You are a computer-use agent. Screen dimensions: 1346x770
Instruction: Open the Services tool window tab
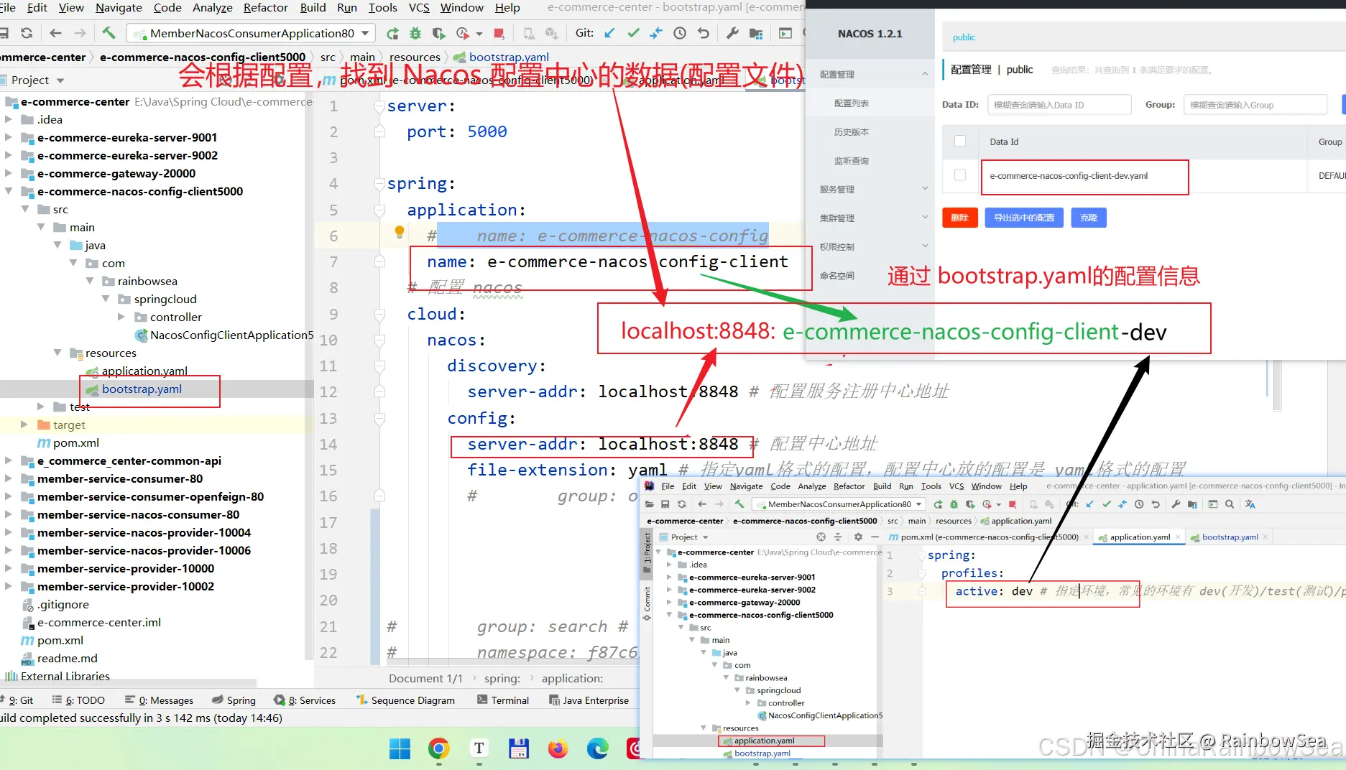coord(305,700)
